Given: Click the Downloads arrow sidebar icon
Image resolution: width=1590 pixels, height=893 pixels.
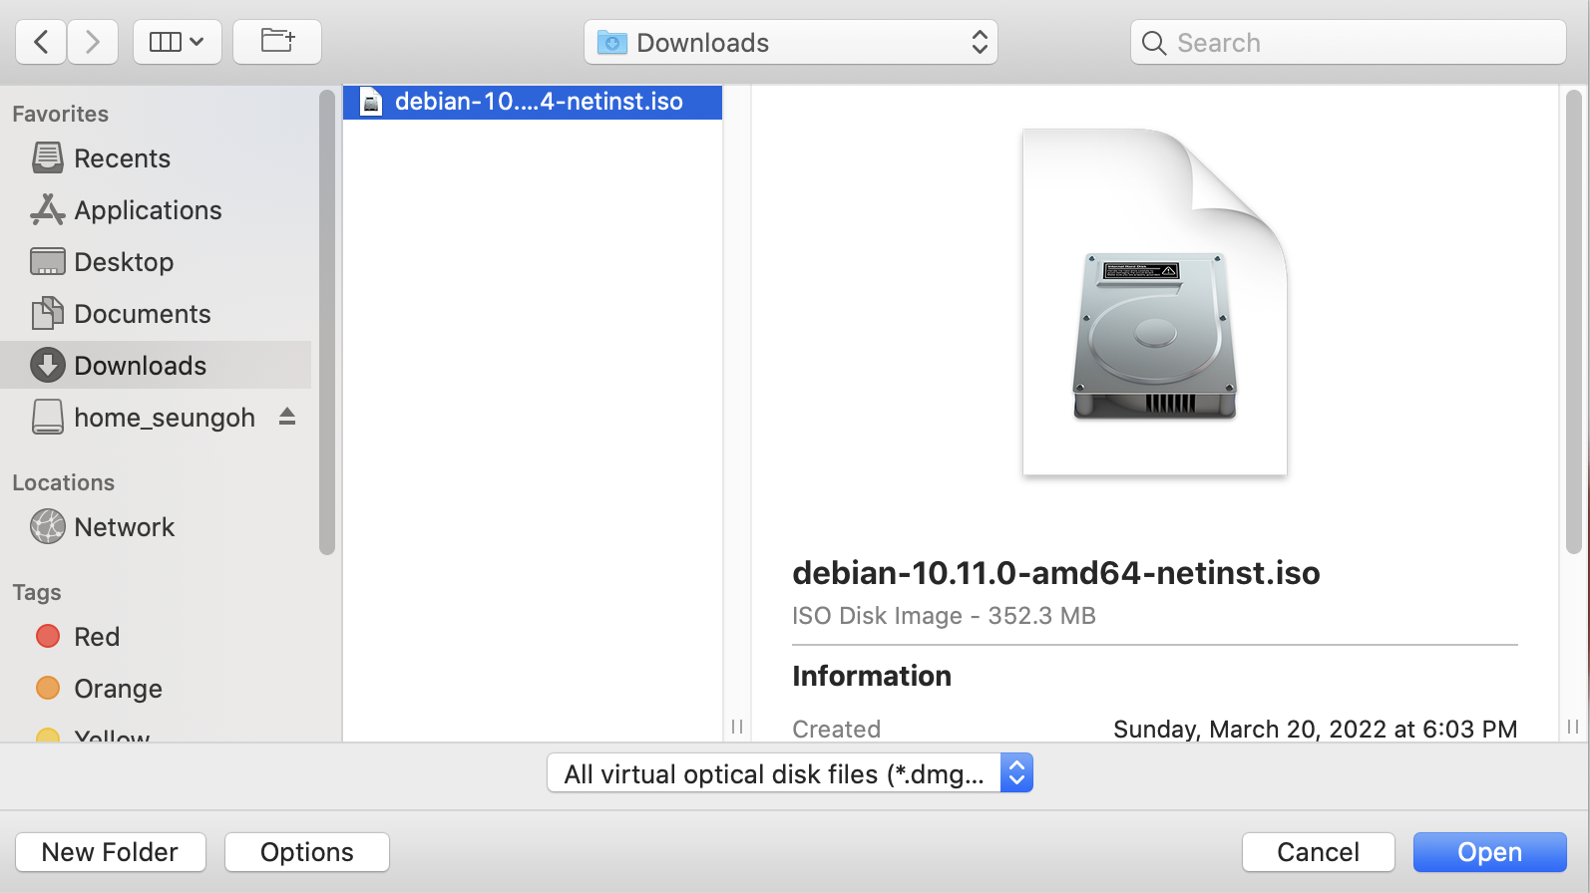Looking at the screenshot, I should (x=47, y=365).
